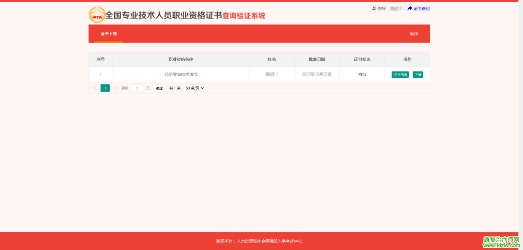Click the 有效 certificate status cell

(362, 74)
